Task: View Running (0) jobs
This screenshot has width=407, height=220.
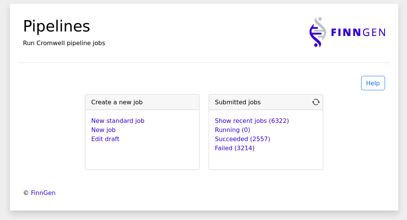Action: (232, 130)
